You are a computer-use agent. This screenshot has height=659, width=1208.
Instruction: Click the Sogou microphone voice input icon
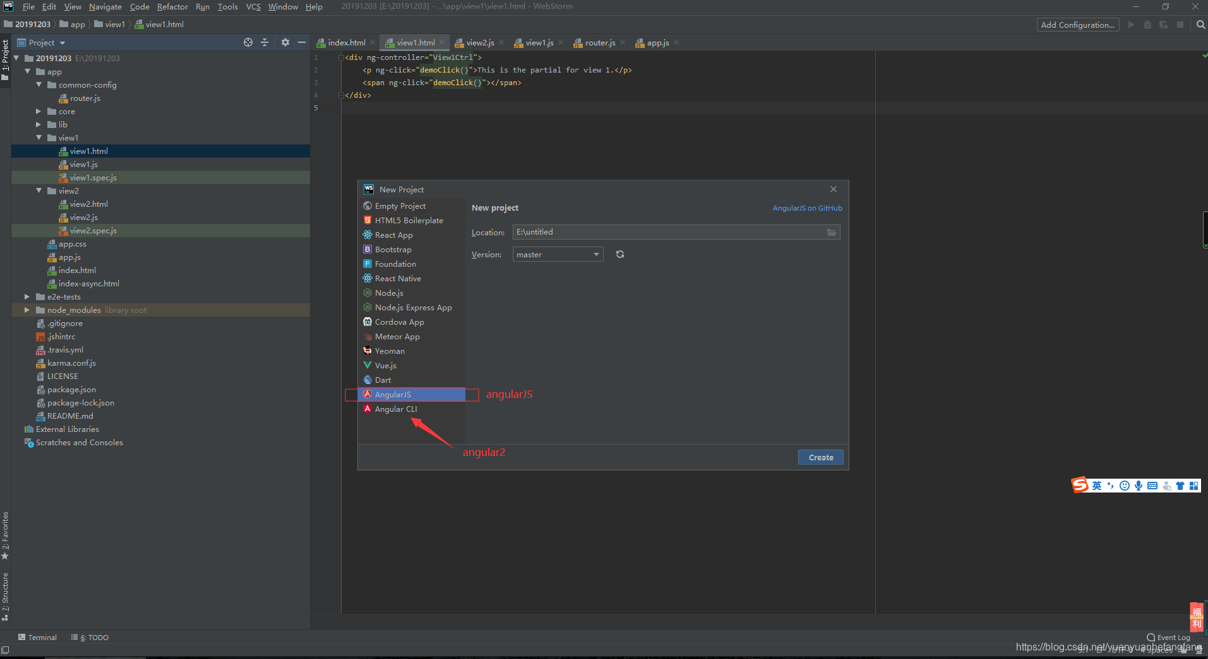pos(1138,486)
